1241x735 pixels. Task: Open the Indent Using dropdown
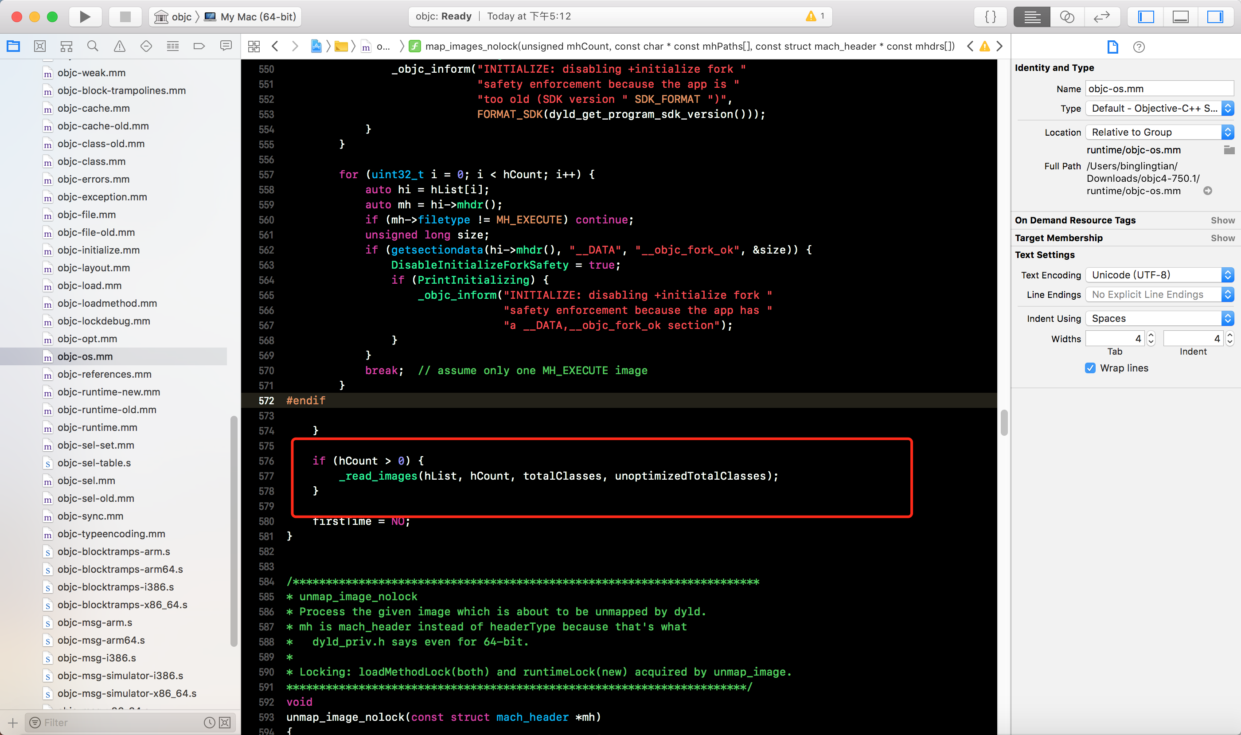point(1159,318)
